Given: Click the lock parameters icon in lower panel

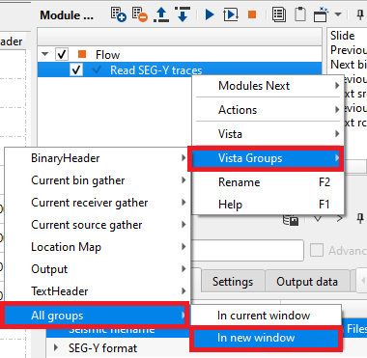Looking at the screenshot, I should coord(291,220).
